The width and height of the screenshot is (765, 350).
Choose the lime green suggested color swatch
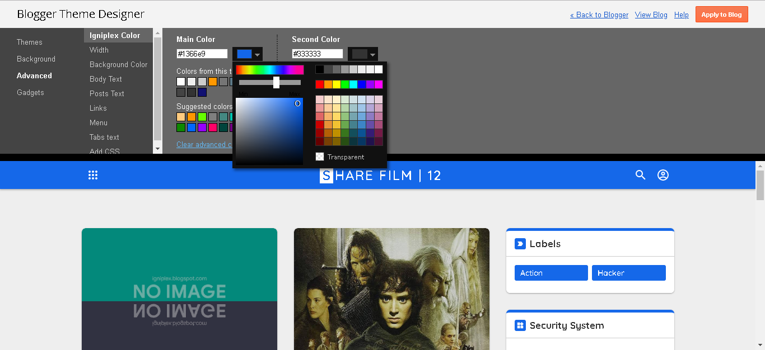pyautogui.click(x=202, y=117)
